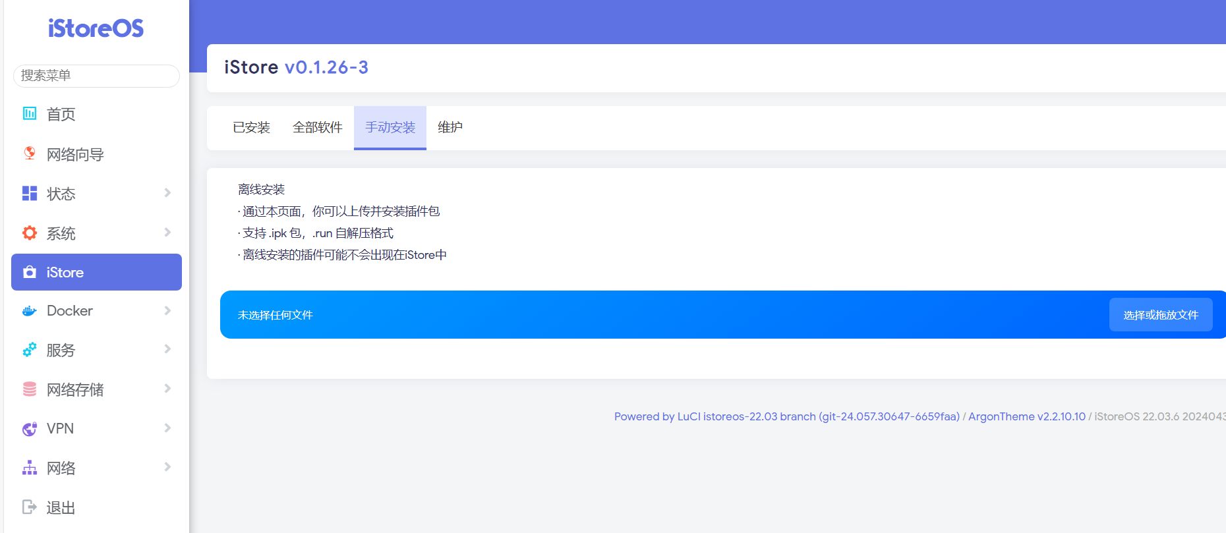Open the 网络 menu label
The image size is (1226, 533).
tap(61, 468)
